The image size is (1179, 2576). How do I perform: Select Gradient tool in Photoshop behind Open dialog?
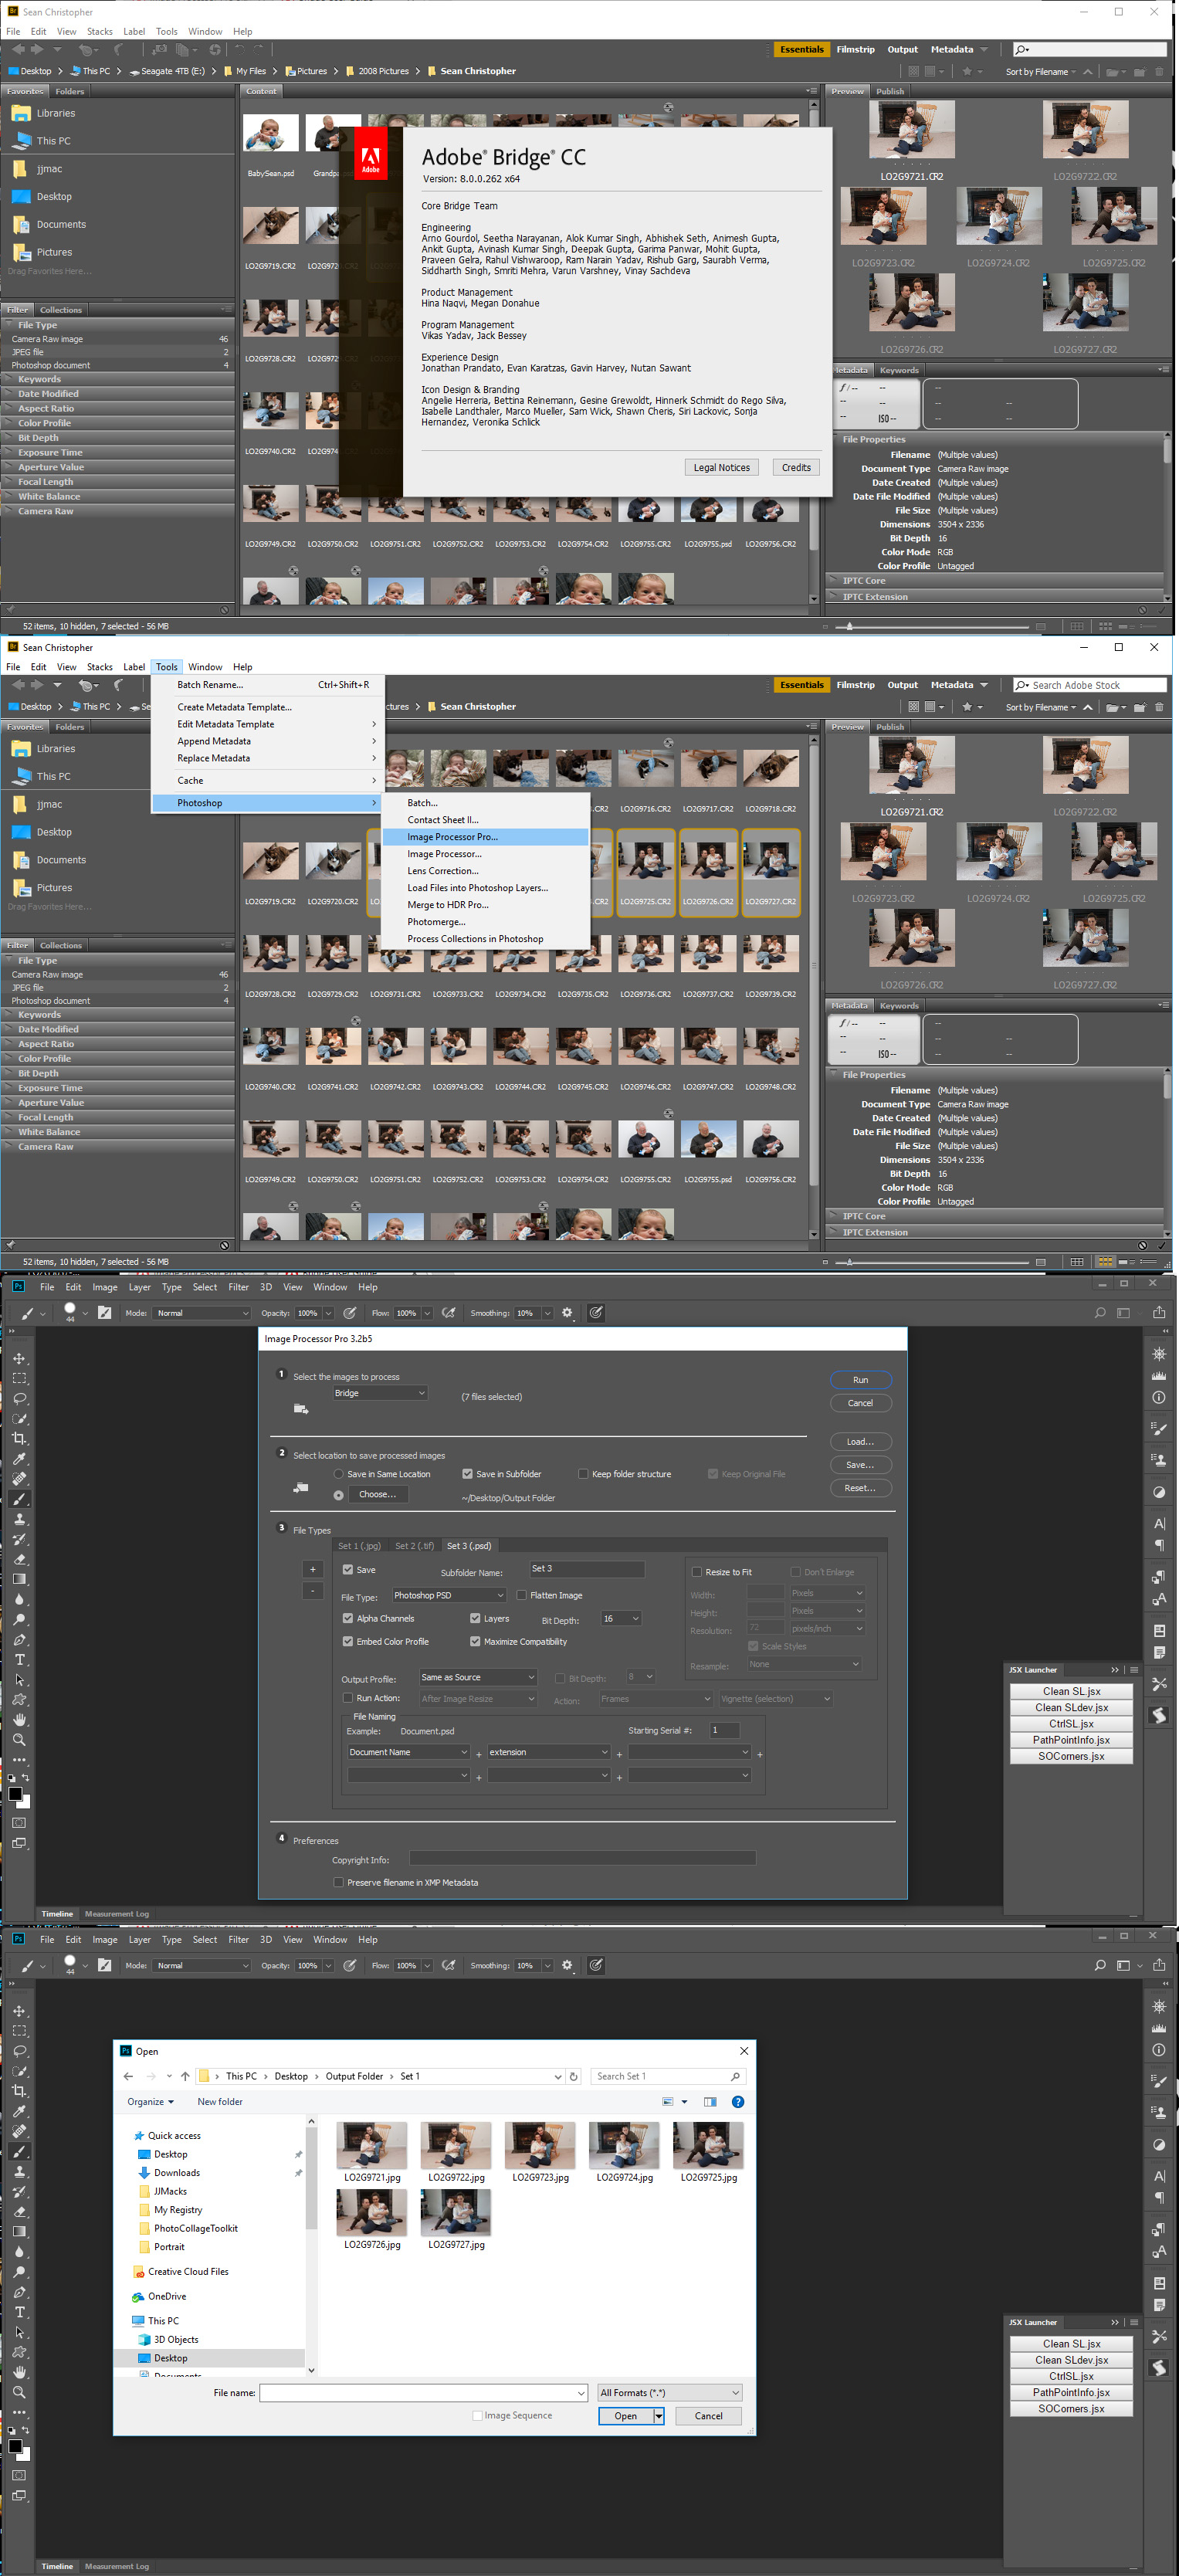tap(19, 2231)
